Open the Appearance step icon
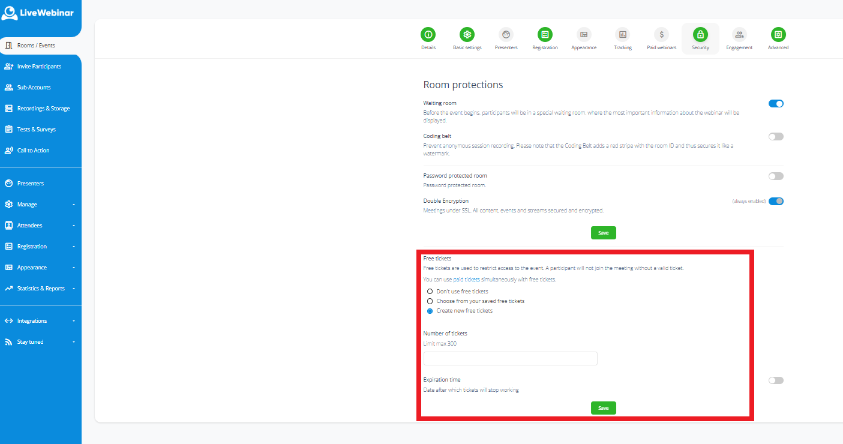Image resolution: width=843 pixels, height=444 pixels. (x=583, y=35)
